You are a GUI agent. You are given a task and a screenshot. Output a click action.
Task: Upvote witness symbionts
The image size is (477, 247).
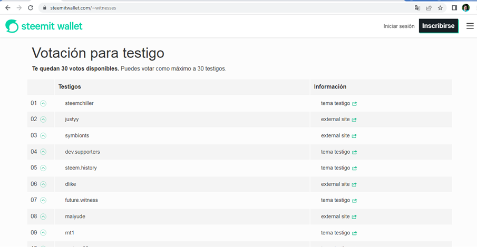pos(43,135)
